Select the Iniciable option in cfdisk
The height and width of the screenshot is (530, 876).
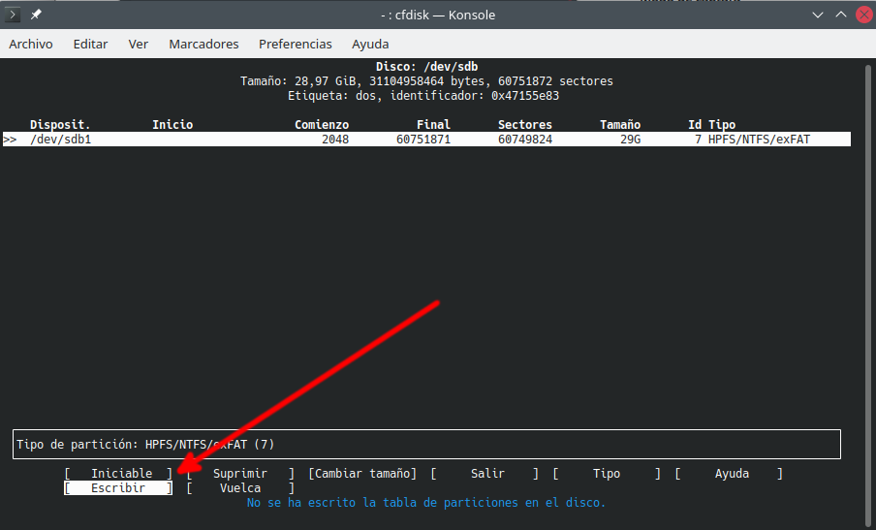tap(121, 474)
